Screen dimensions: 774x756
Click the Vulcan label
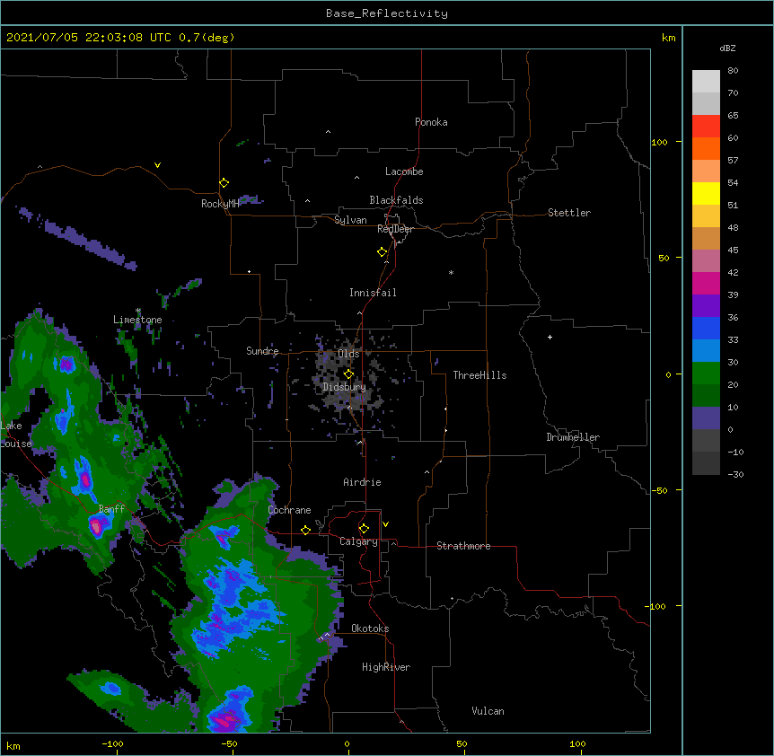point(488,711)
